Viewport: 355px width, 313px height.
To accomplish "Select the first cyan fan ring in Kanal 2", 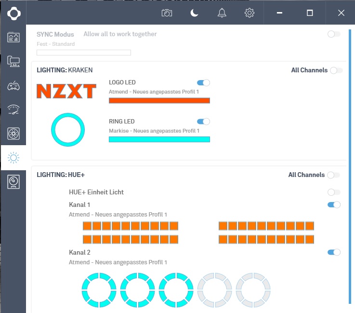I will point(99,290).
